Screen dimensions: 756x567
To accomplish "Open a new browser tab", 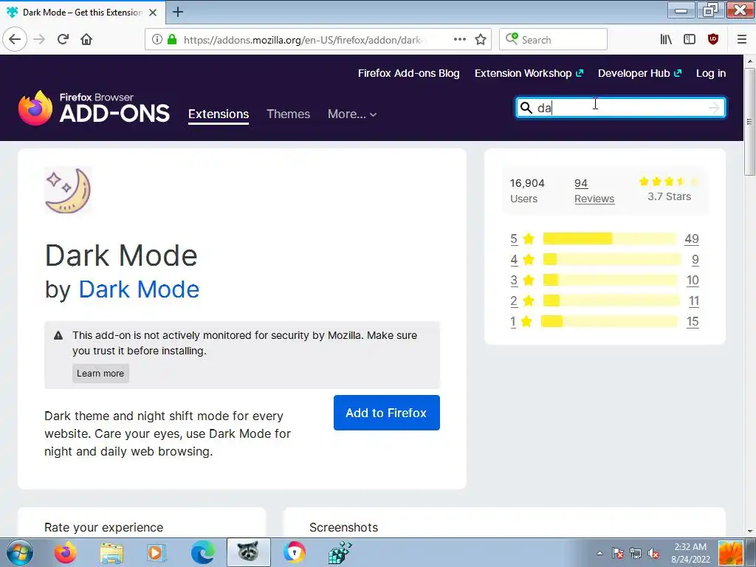I will pyautogui.click(x=178, y=12).
